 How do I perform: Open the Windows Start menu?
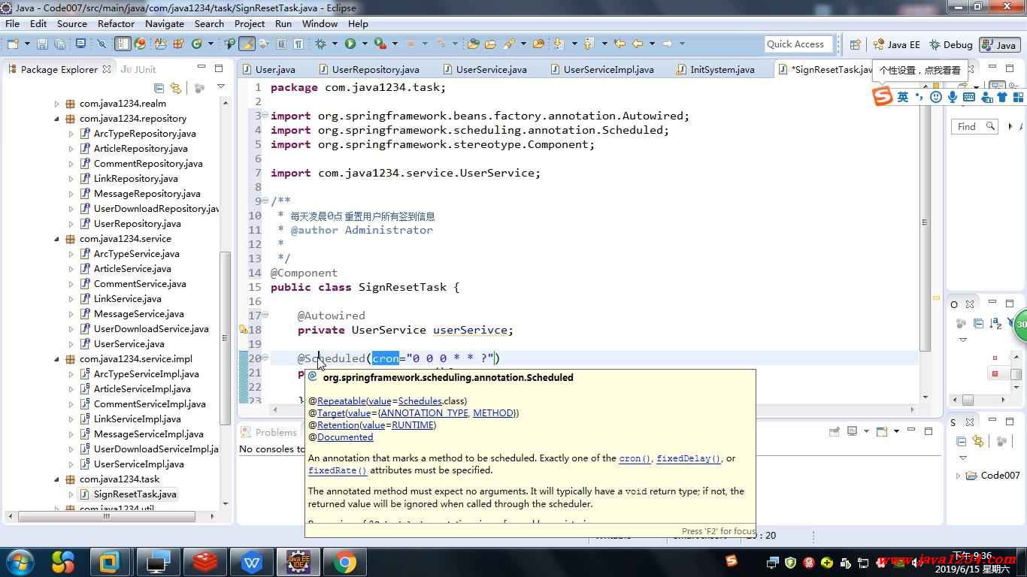pyautogui.click(x=19, y=561)
